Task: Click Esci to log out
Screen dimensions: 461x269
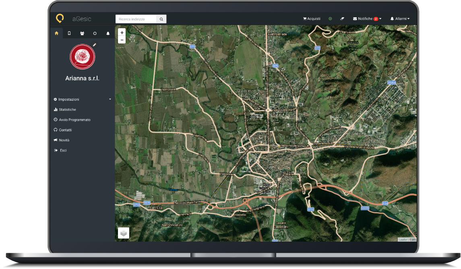Action: click(x=63, y=151)
